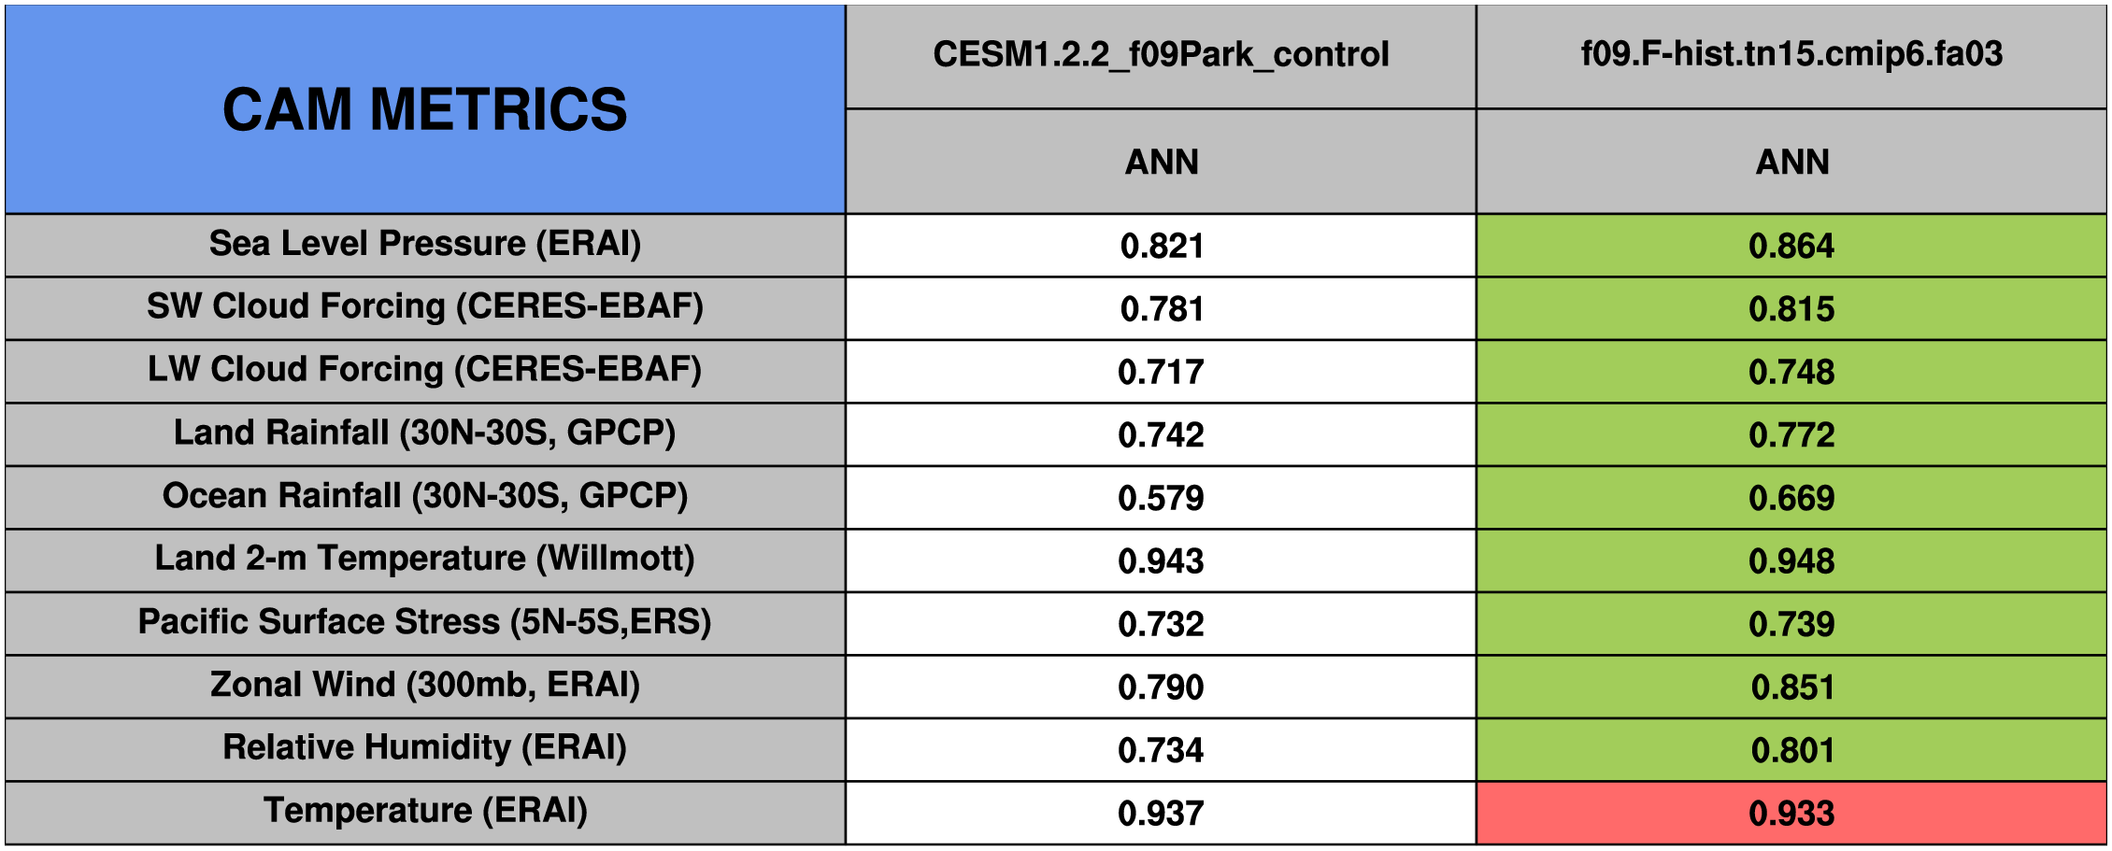Open Pacific Surface Stress (5N-5S,ERS) row

coord(425,623)
